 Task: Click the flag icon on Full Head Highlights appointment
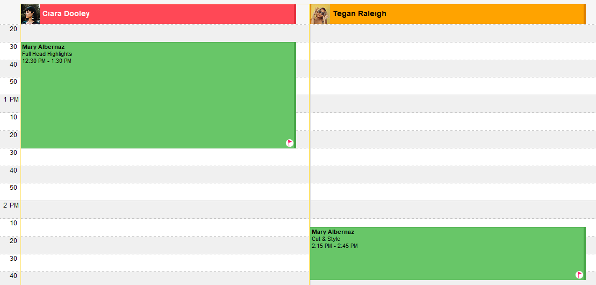click(x=290, y=143)
